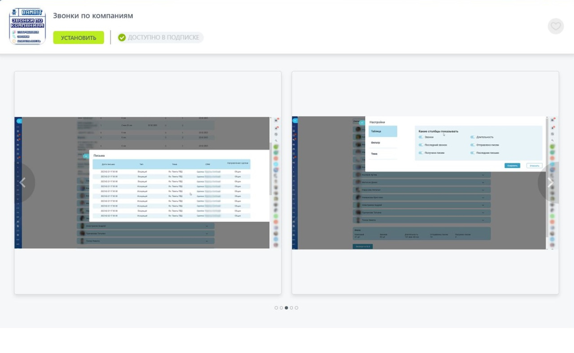The width and height of the screenshot is (574, 353).
Task: Toggle the "Звонки" column switch
Action: coord(421,137)
